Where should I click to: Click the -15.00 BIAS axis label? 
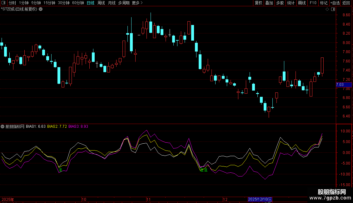tap(345, 185)
